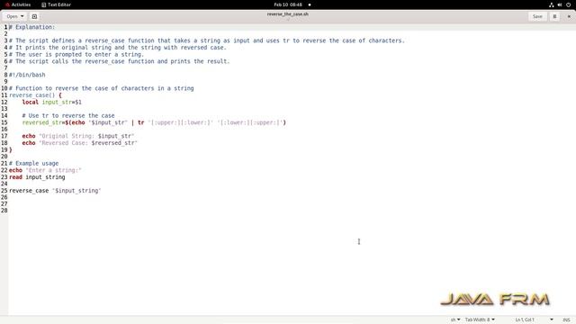
Task: Click the reversed_str tr command line
Action: tap(154, 122)
